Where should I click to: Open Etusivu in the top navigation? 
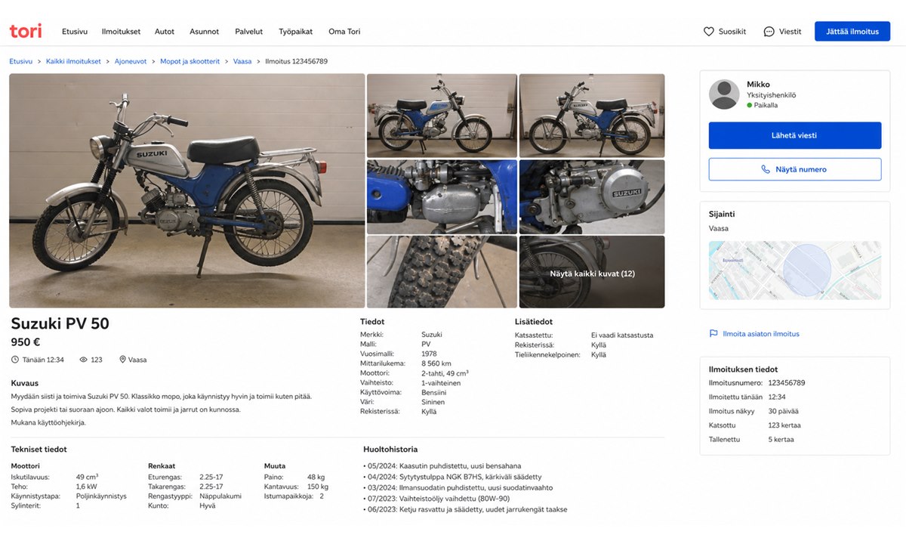tap(75, 32)
